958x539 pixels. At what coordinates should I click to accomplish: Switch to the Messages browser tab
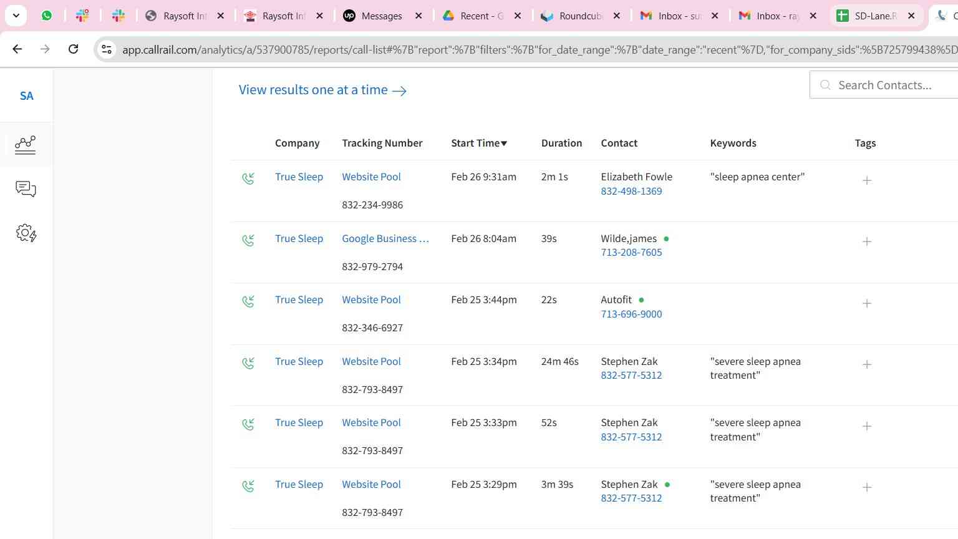[x=381, y=16]
